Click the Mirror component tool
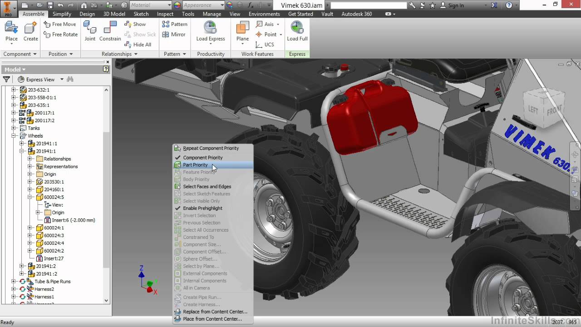 tap(174, 35)
